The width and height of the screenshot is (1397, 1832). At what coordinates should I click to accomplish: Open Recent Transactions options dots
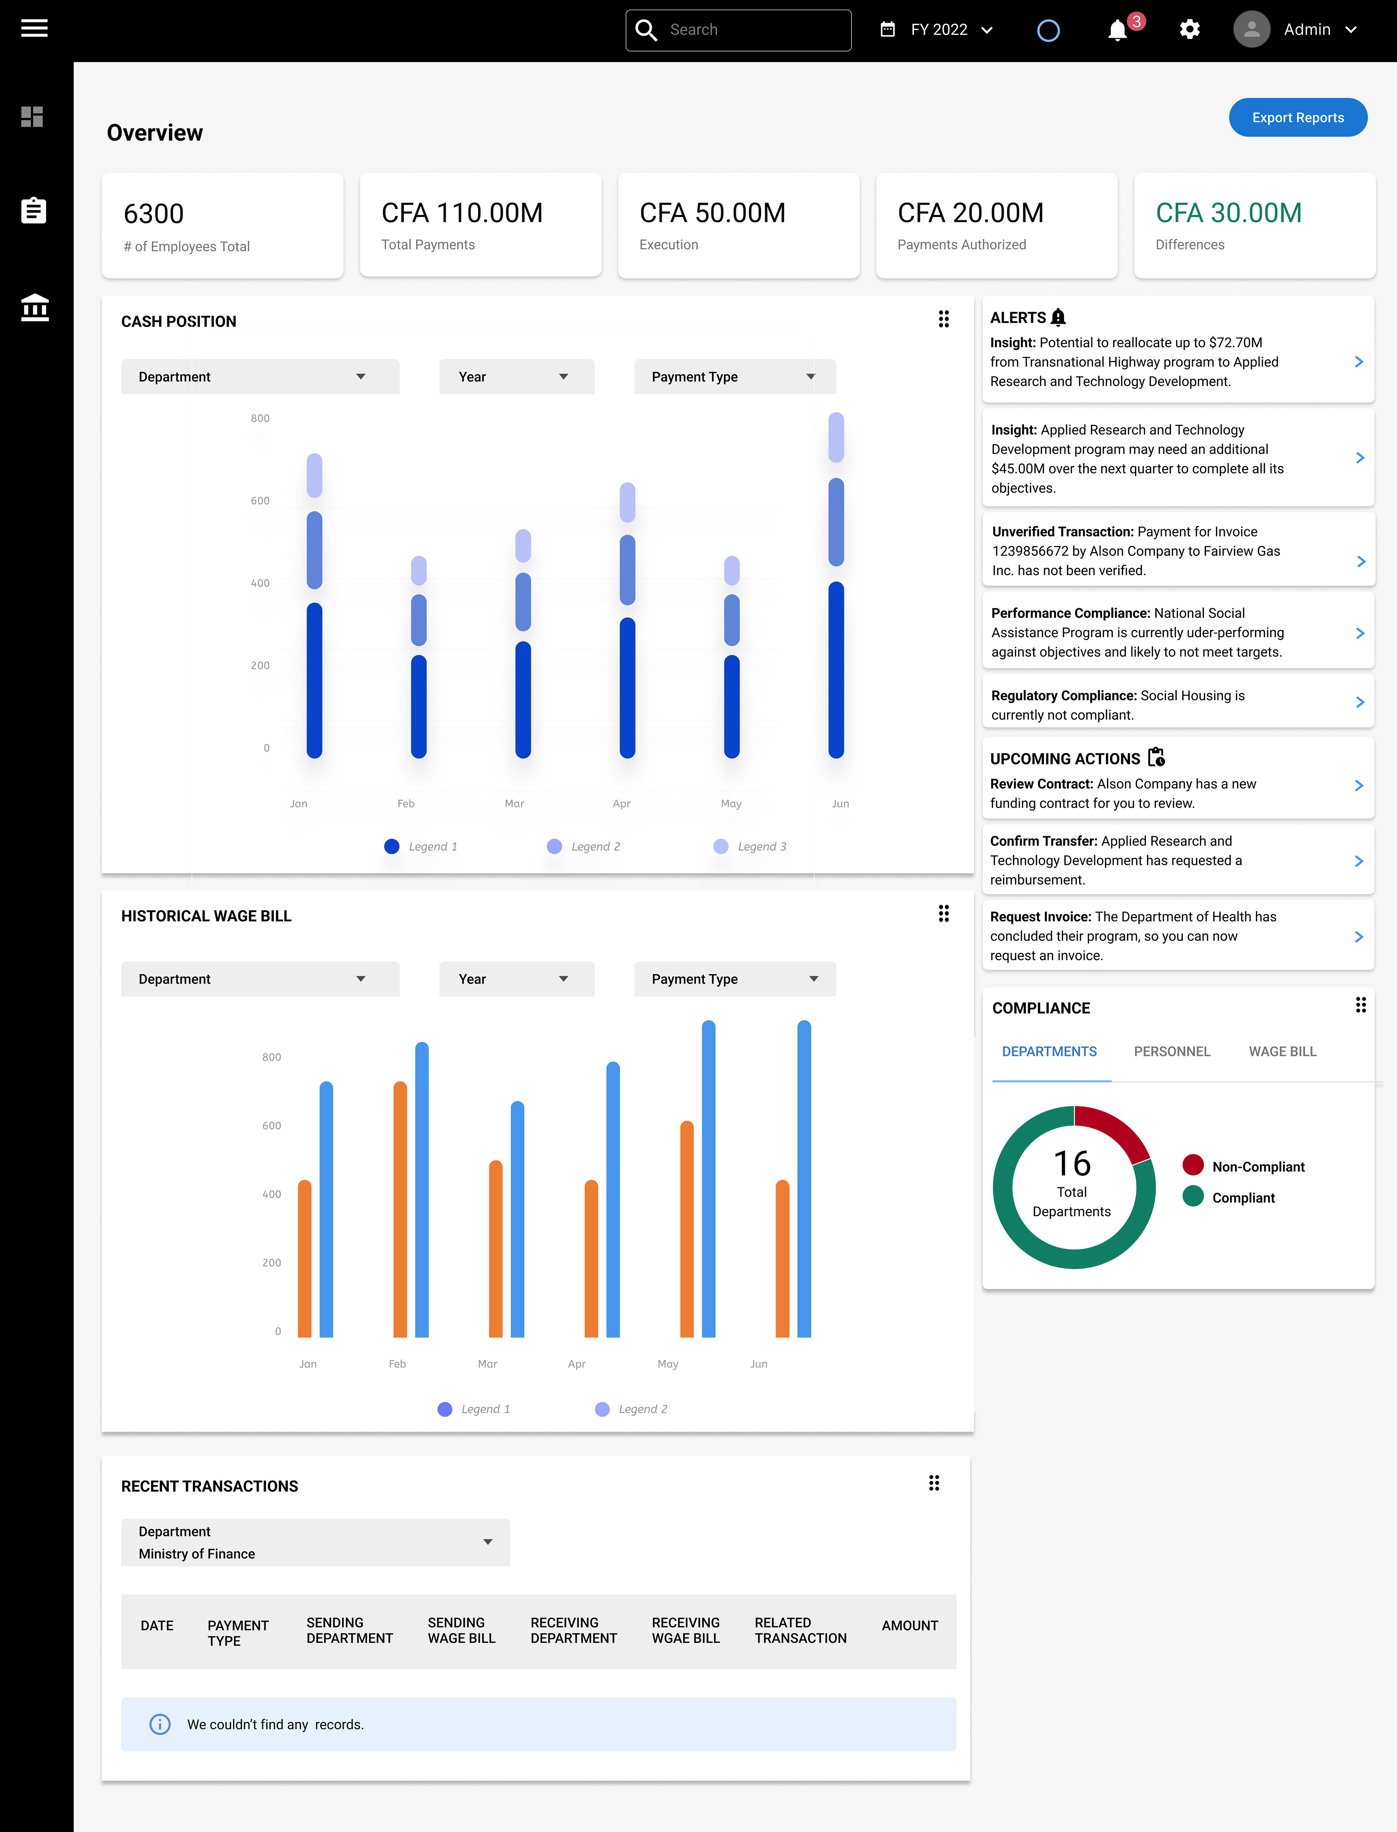coord(934,1484)
